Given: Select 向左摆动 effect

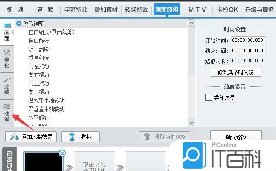Looking at the screenshot, I should point(39,67).
